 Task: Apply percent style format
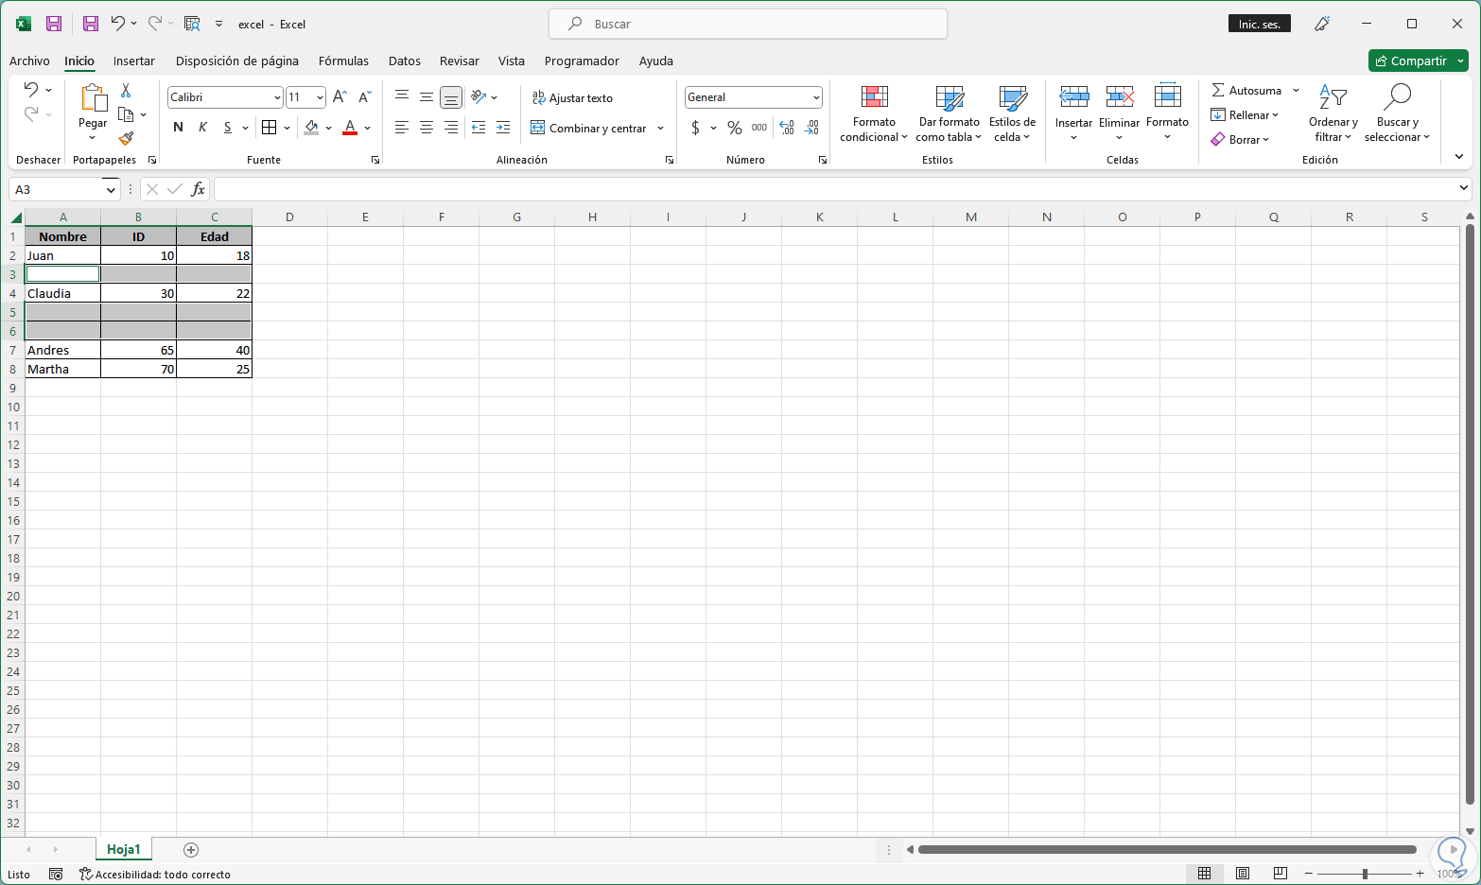coord(735,128)
